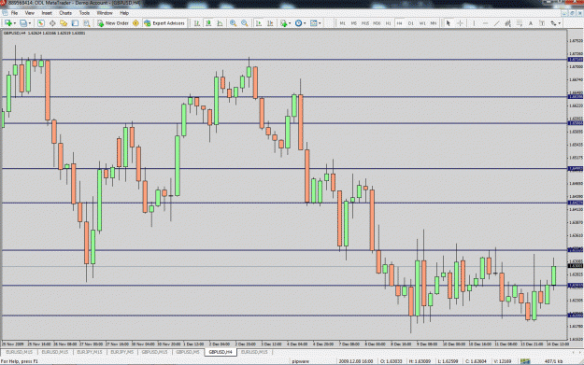The image size is (584, 365).
Task: Switch to the GBPUSD,M5 chart tab
Action: [188, 352]
